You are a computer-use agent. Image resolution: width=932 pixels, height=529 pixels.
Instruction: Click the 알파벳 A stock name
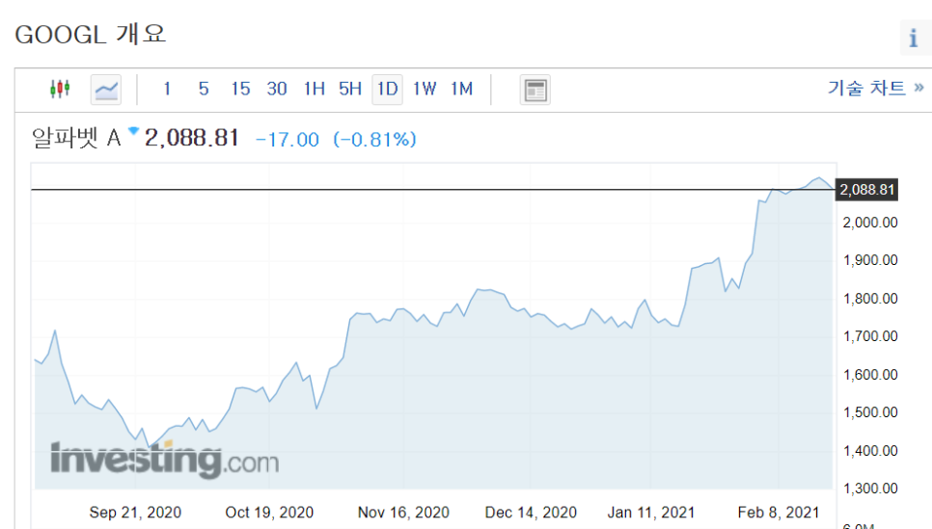coord(76,139)
